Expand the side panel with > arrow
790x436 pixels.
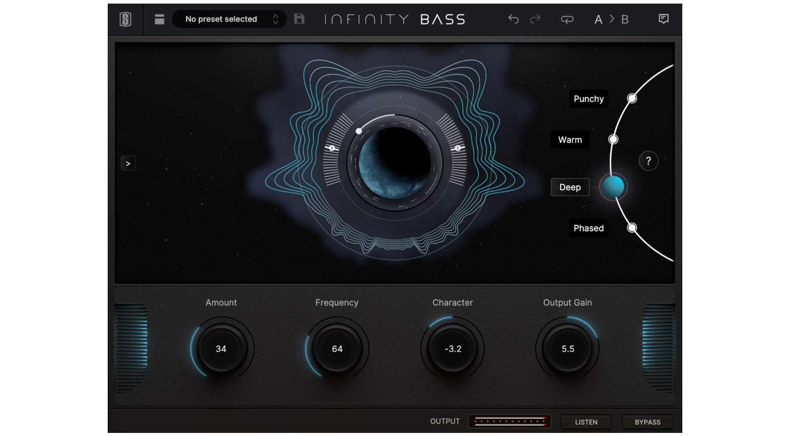tap(128, 164)
